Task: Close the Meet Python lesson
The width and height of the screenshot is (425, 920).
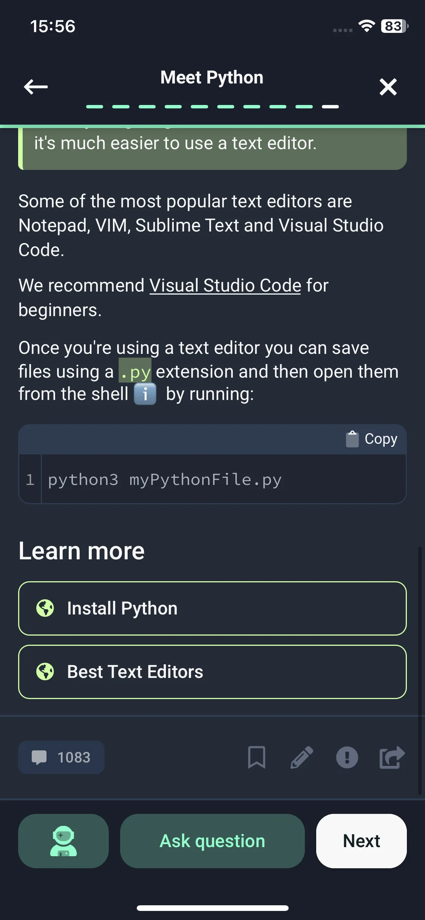Action: click(388, 87)
